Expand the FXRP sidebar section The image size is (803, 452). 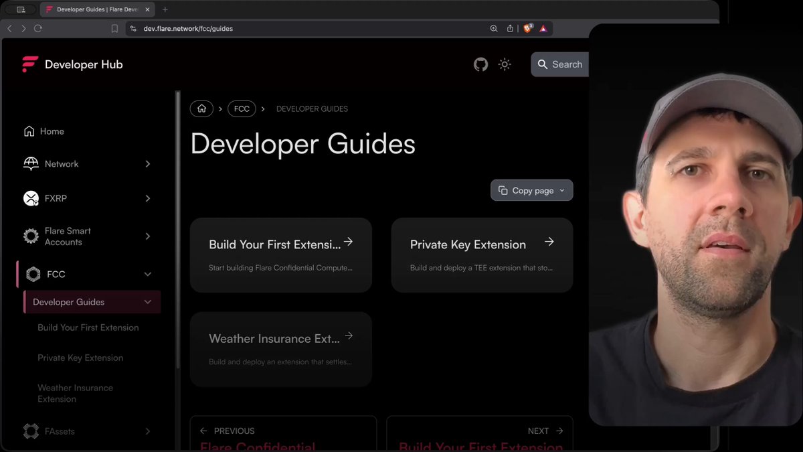(x=88, y=198)
